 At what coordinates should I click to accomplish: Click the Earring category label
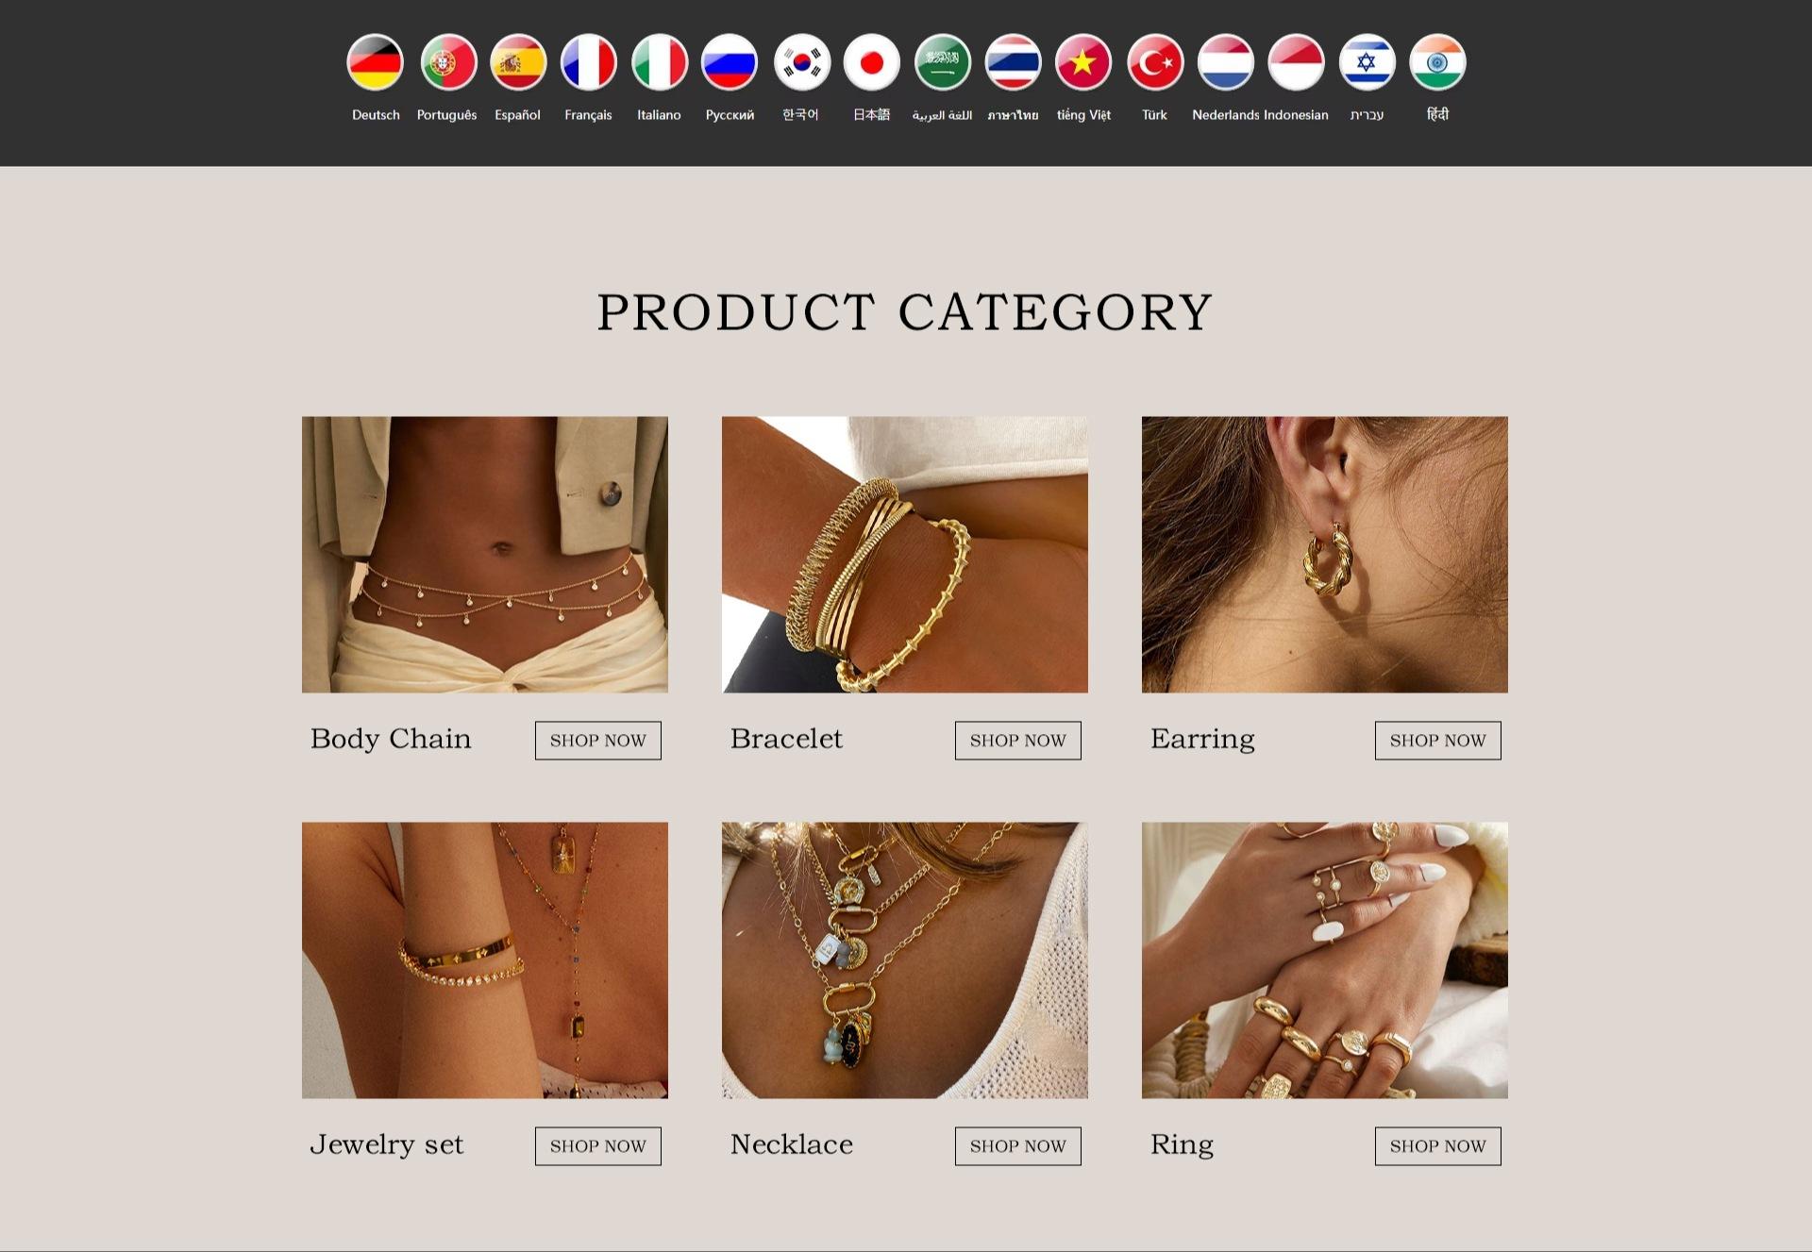(1202, 739)
